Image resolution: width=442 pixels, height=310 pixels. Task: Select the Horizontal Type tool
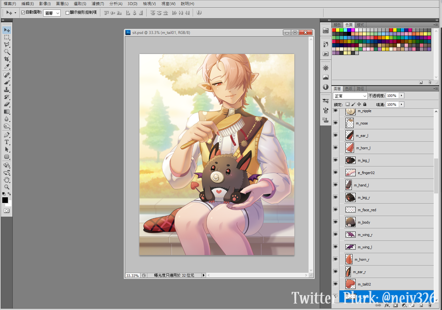point(7,142)
